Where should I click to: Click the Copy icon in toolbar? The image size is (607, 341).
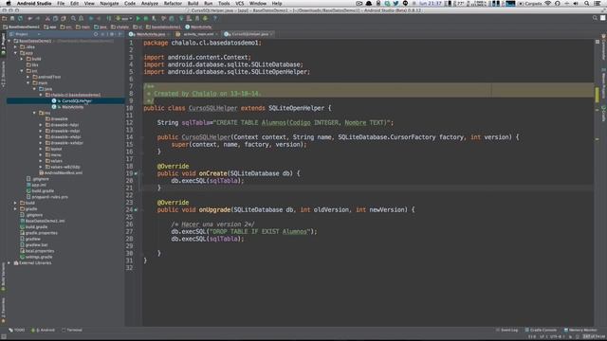(55, 18)
